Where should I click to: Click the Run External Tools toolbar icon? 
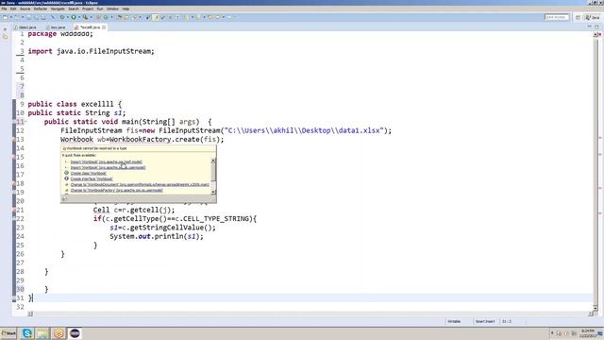tap(85, 17)
